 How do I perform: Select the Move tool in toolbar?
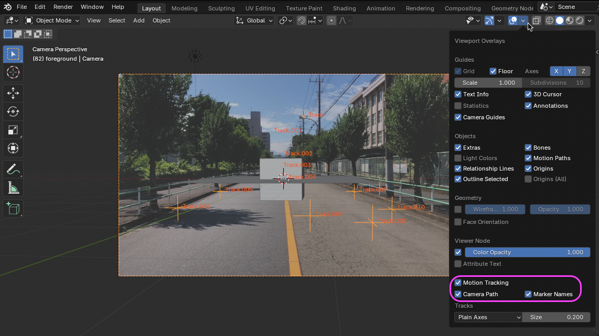pyautogui.click(x=13, y=93)
